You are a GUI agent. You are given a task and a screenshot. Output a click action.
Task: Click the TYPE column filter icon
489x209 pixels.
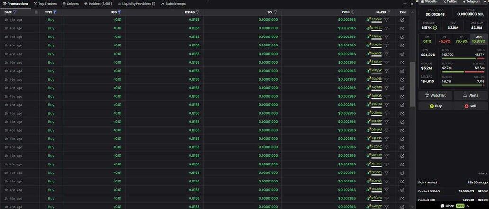55,12
